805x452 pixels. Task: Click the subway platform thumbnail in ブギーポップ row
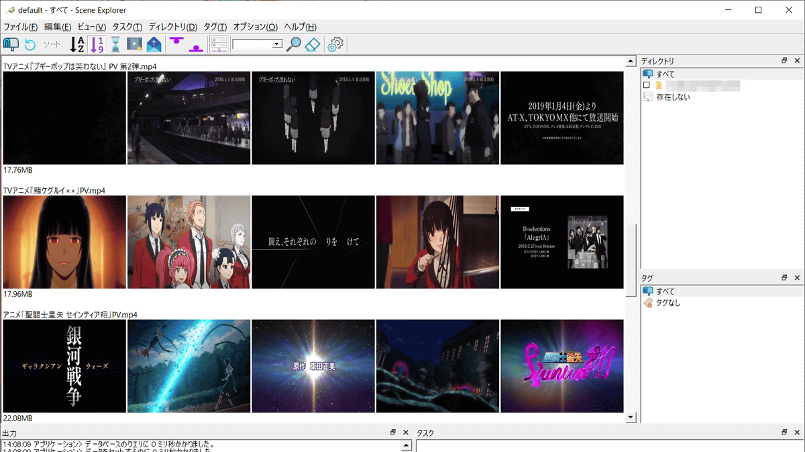[189, 118]
